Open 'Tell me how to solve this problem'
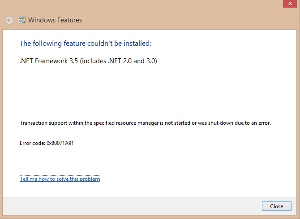The image size is (300, 219). coord(60,179)
